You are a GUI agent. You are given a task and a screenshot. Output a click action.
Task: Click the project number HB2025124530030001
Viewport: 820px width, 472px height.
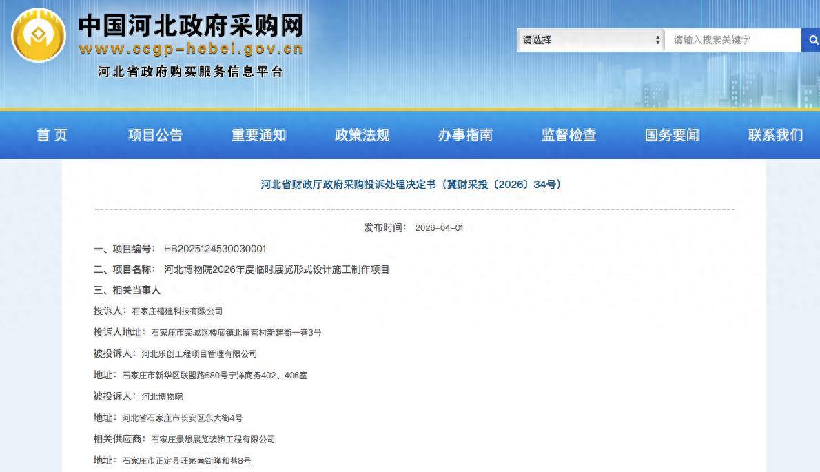[x=214, y=249]
